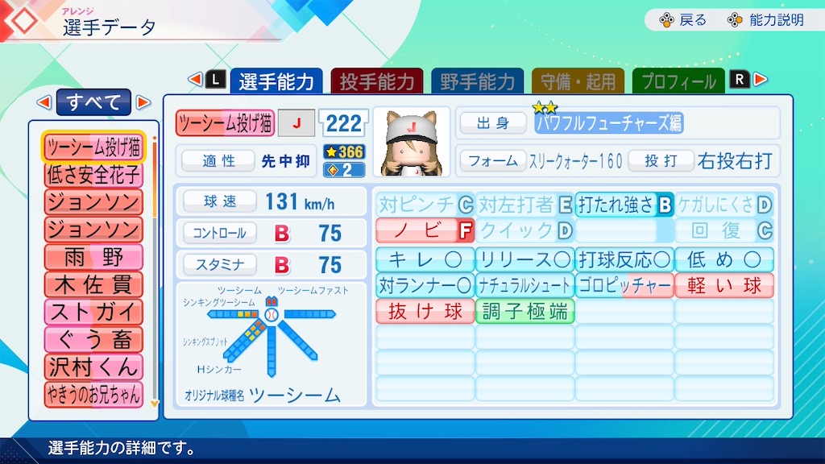Select player 沢村くん in the list
The width and height of the screenshot is (825, 464).
[x=93, y=367]
